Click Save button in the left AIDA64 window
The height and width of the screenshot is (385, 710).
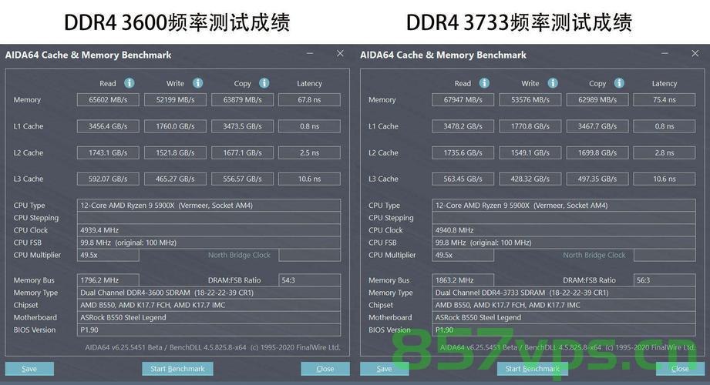(29, 369)
